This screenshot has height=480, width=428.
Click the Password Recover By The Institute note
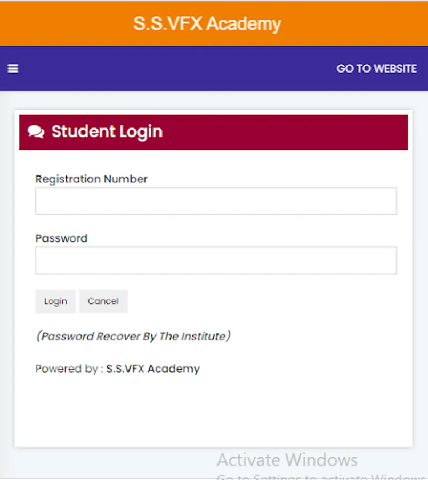tap(133, 336)
